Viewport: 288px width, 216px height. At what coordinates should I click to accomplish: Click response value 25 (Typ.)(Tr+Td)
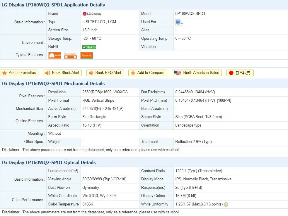pos(189,188)
